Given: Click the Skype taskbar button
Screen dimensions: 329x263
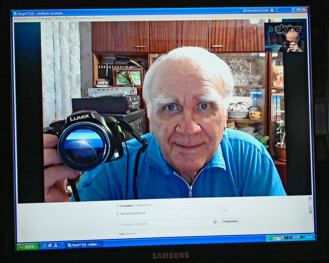Looking at the screenshot, I should pos(85,245).
